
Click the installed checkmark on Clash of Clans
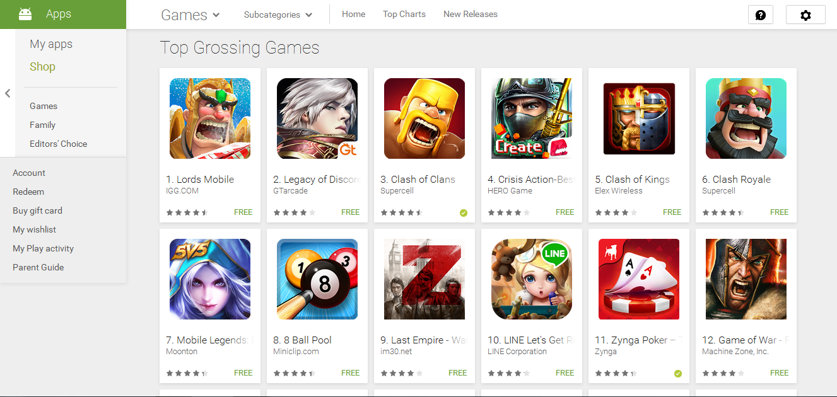pyautogui.click(x=464, y=213)
